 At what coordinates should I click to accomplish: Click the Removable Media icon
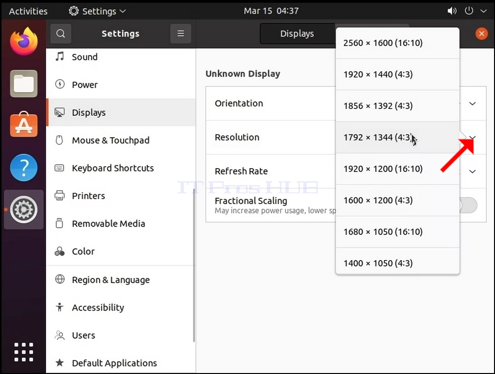tap(59, 223)
